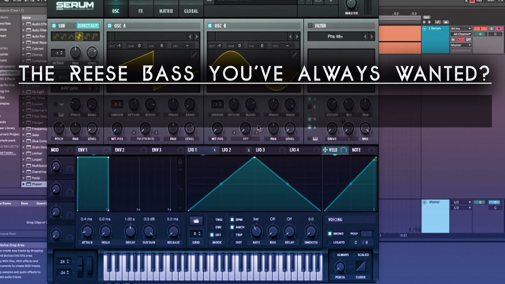Enable LFO ENV mode
The image size is (505, 284).
(212, 227)
